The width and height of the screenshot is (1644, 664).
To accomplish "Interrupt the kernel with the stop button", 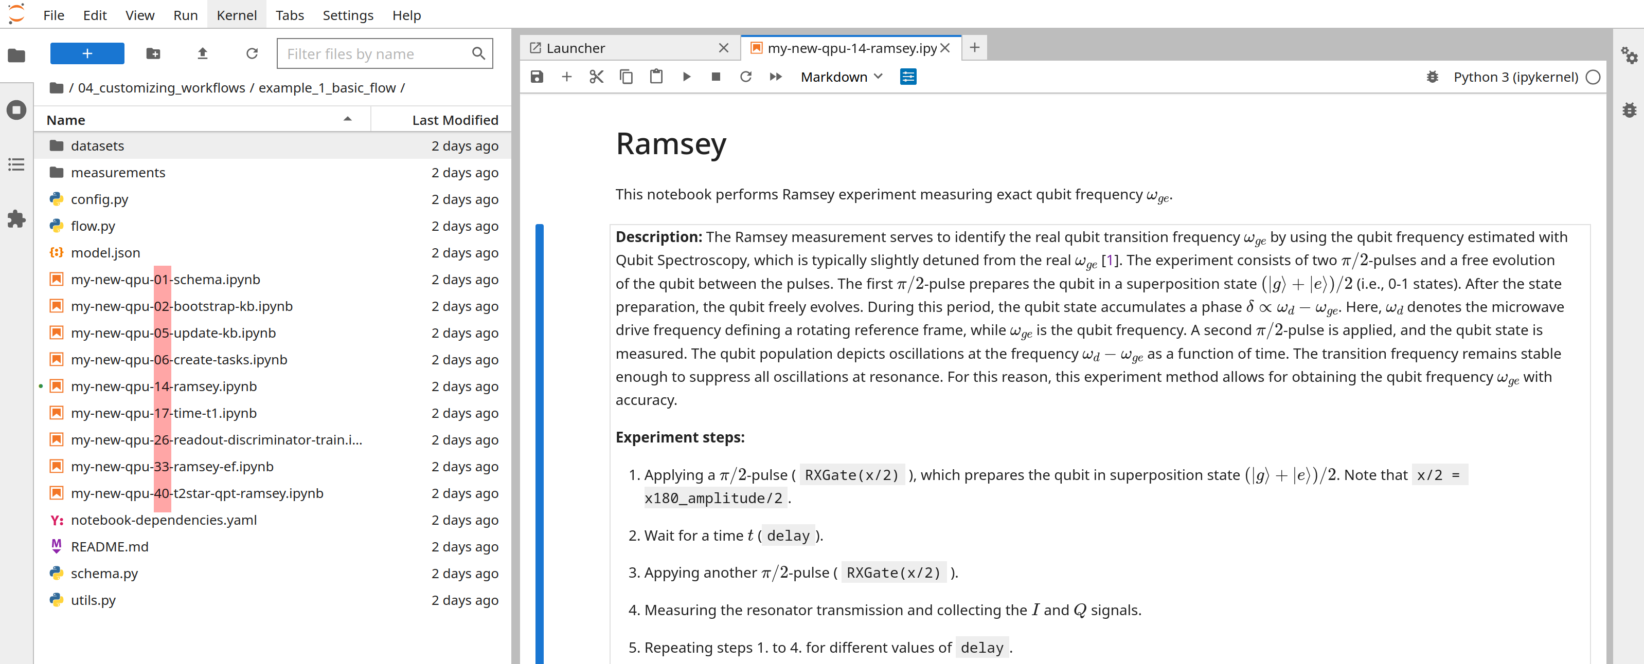I will pyautogui.click(x=716, y=77).
